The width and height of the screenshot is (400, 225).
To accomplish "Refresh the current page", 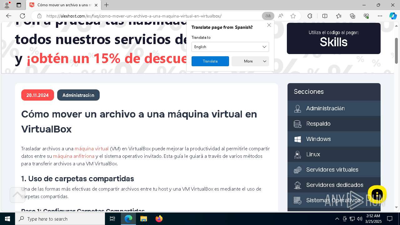I will click(22, 16).
